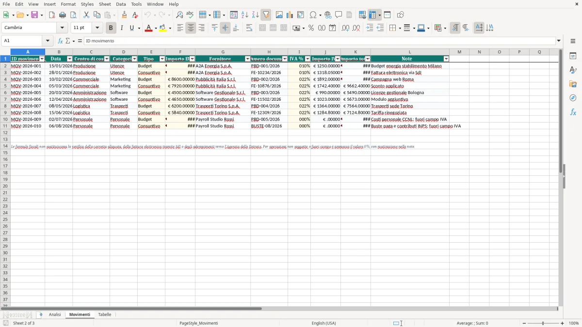582x327 pixels.
Task: Open the Sidebar Navigator panel
Action: click(x=573, y=98)
